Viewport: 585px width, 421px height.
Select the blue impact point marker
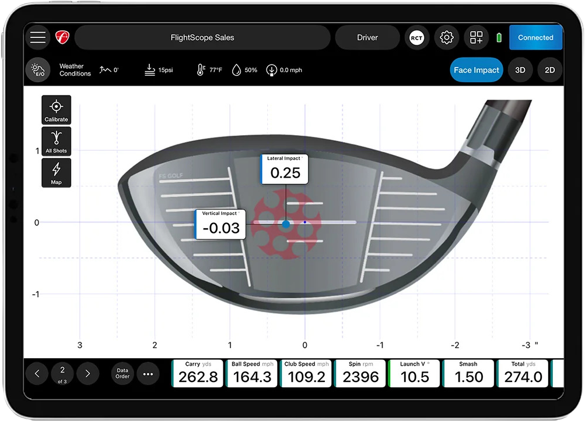pos(286,224)
